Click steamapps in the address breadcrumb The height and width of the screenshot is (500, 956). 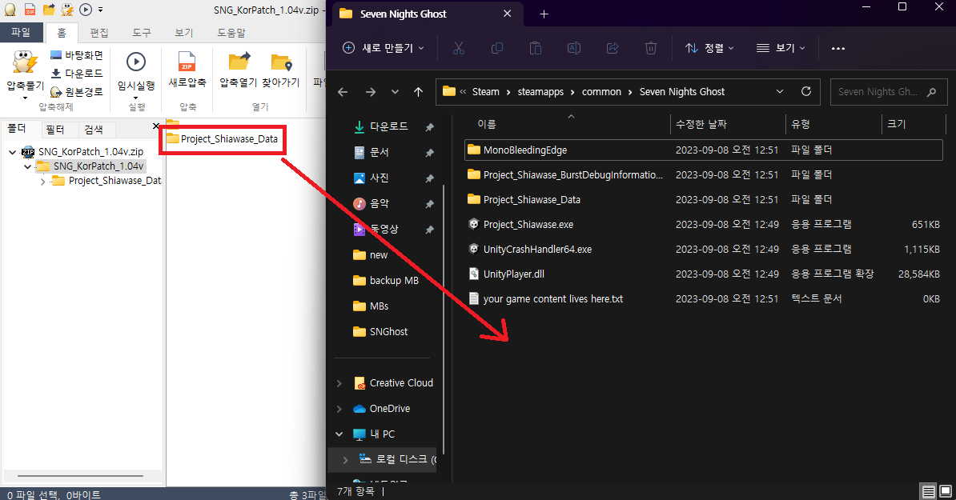[x=540, y=92]
